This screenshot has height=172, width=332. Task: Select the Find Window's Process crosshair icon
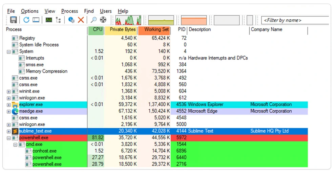103,20
